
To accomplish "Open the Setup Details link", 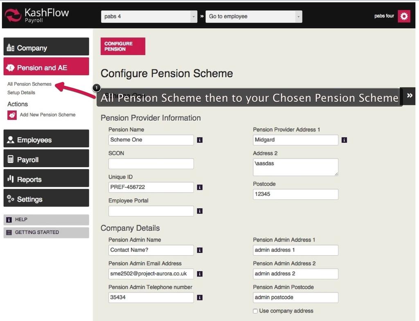I will point(21,93).
